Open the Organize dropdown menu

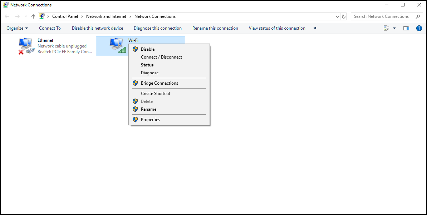click(x=17, y=28)
